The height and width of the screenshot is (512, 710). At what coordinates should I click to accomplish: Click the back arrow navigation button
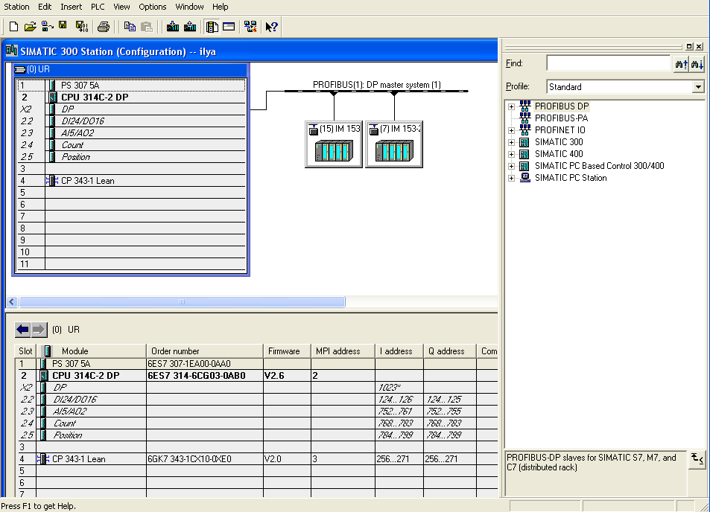(22, 330)
